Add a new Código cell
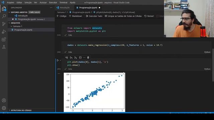 point(62,16)
